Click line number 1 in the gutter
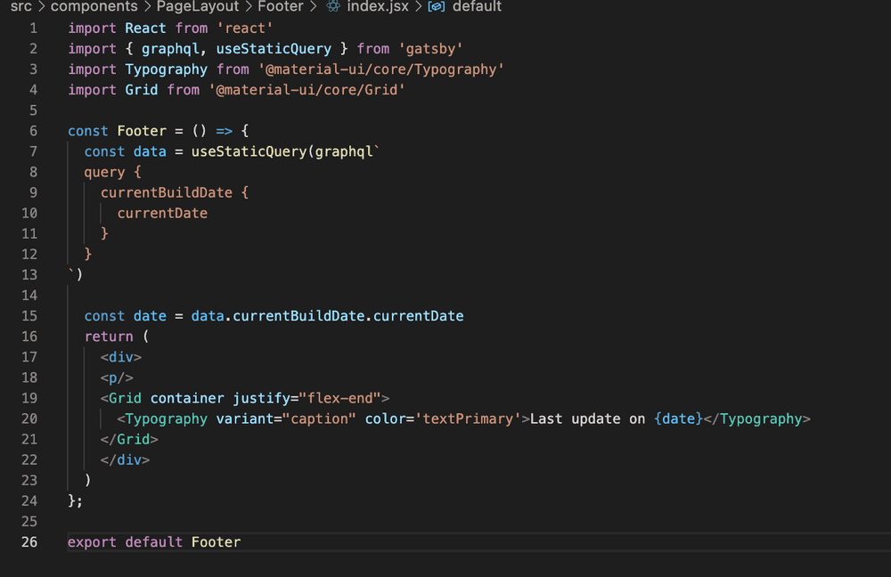This screenshot has width=891, height=577. click(x=34, y=28)
